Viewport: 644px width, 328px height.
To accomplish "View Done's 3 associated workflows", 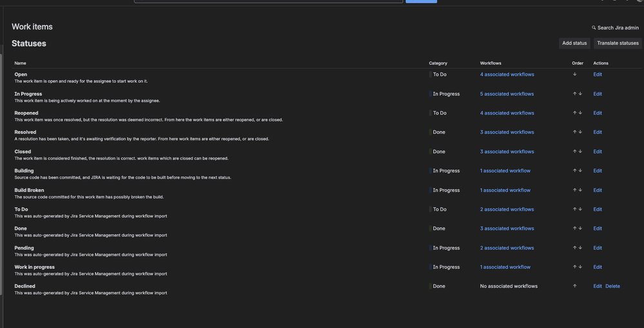I will pyautogui.click(x=507, y=228).
